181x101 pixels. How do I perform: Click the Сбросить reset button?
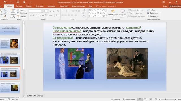click(22, 13)
